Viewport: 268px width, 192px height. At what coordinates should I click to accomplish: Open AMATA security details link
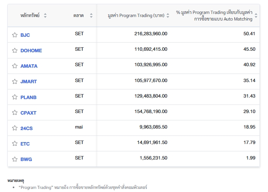pyautogui.click(x=29, y=66)
